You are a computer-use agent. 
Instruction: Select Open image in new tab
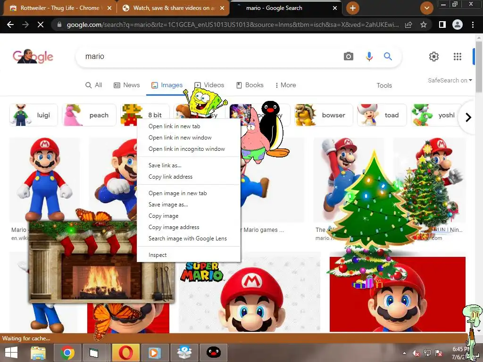point(189,193)
